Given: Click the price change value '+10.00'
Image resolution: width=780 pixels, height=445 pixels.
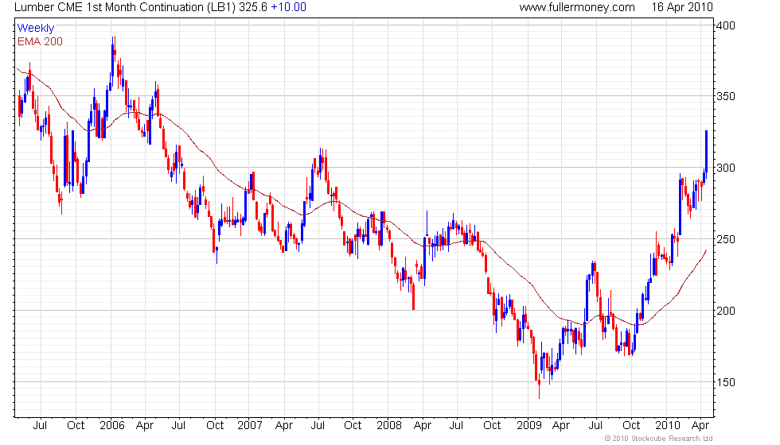Looking at the screenshot, I should pyautogui.click(x=288, y=7).
